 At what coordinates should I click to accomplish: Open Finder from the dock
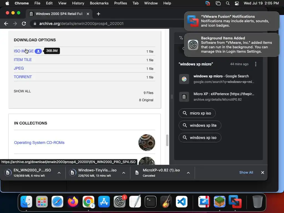coord(26,202)
